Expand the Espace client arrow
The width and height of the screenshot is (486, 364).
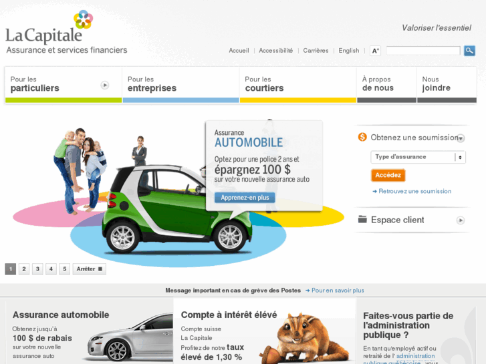[461, 220]
